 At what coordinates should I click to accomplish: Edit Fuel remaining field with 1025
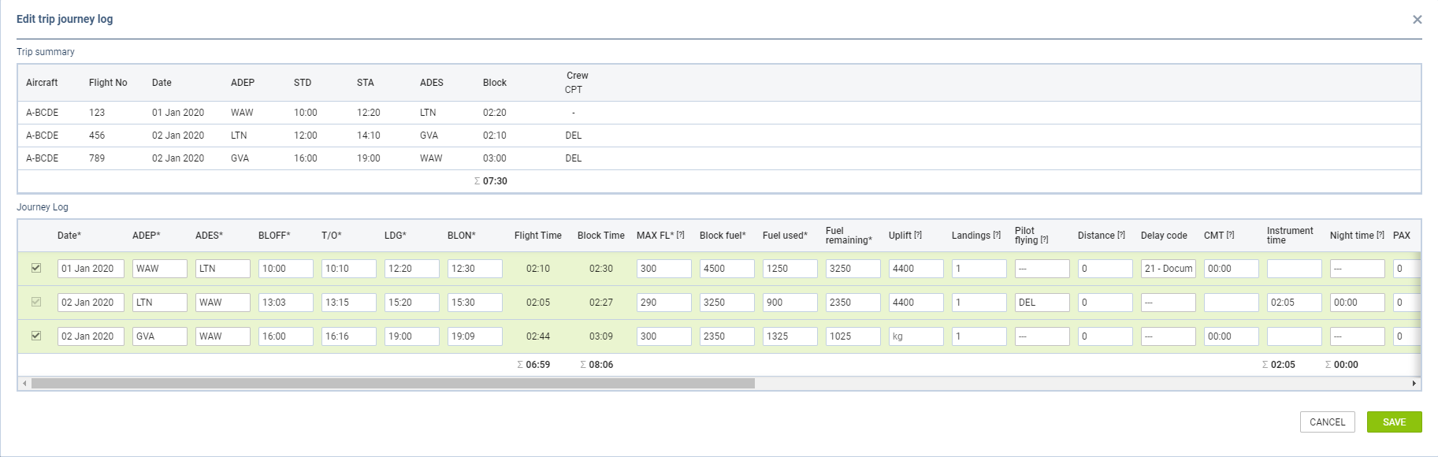coord(853,336)
